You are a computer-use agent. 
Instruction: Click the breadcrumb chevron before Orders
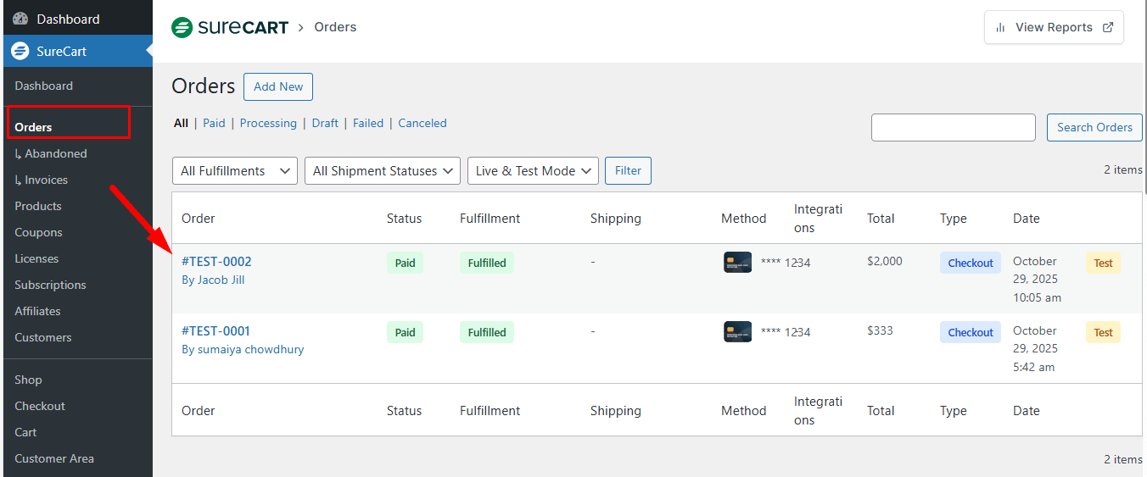[x=300, y=27]
